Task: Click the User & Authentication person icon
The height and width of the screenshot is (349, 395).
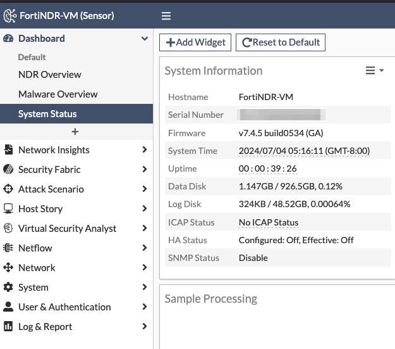Action: point(8,307)
